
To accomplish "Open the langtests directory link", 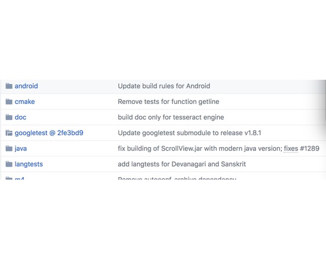I will pos(28,164).
